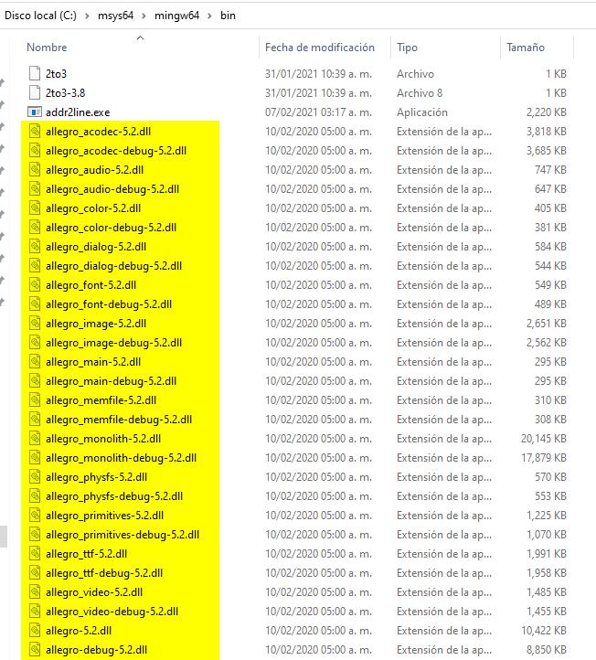Click the allegro_main-5.2.dll file icon
The image size is (596, 660).
coord(35,362)
